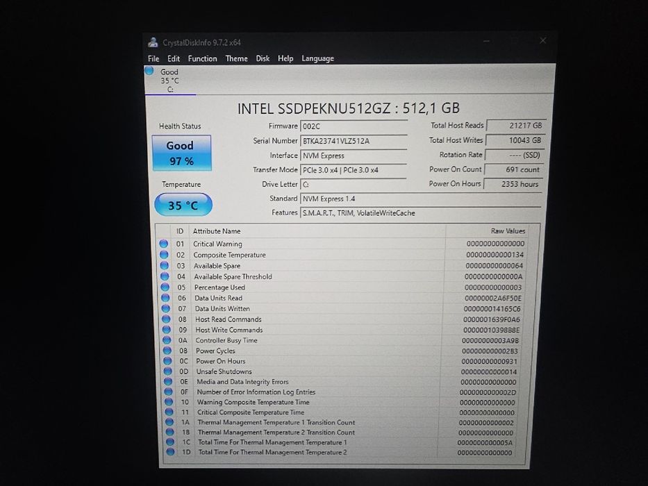Click the Drive Letter field C:
This screenshot has width=648, height=486.
click(354, 184)
